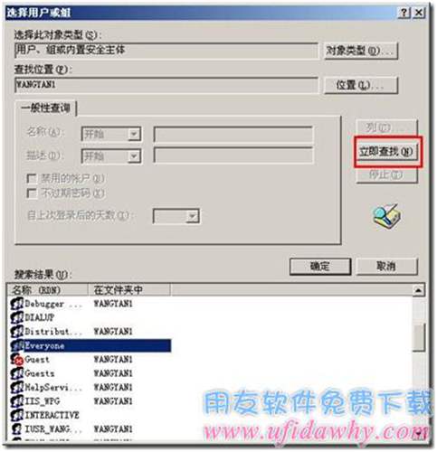Viewport: 437px width, 452px height.
Task: Click the search magnifier animation icon
Action: 386,217
